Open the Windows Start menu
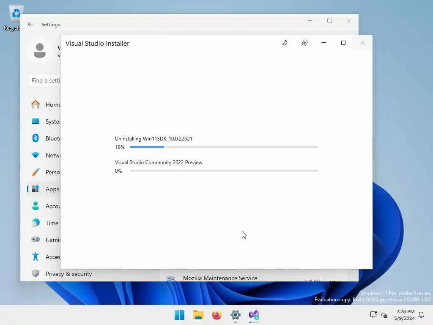This screenshot has height=325, width=433. click(x=179, y=315)
